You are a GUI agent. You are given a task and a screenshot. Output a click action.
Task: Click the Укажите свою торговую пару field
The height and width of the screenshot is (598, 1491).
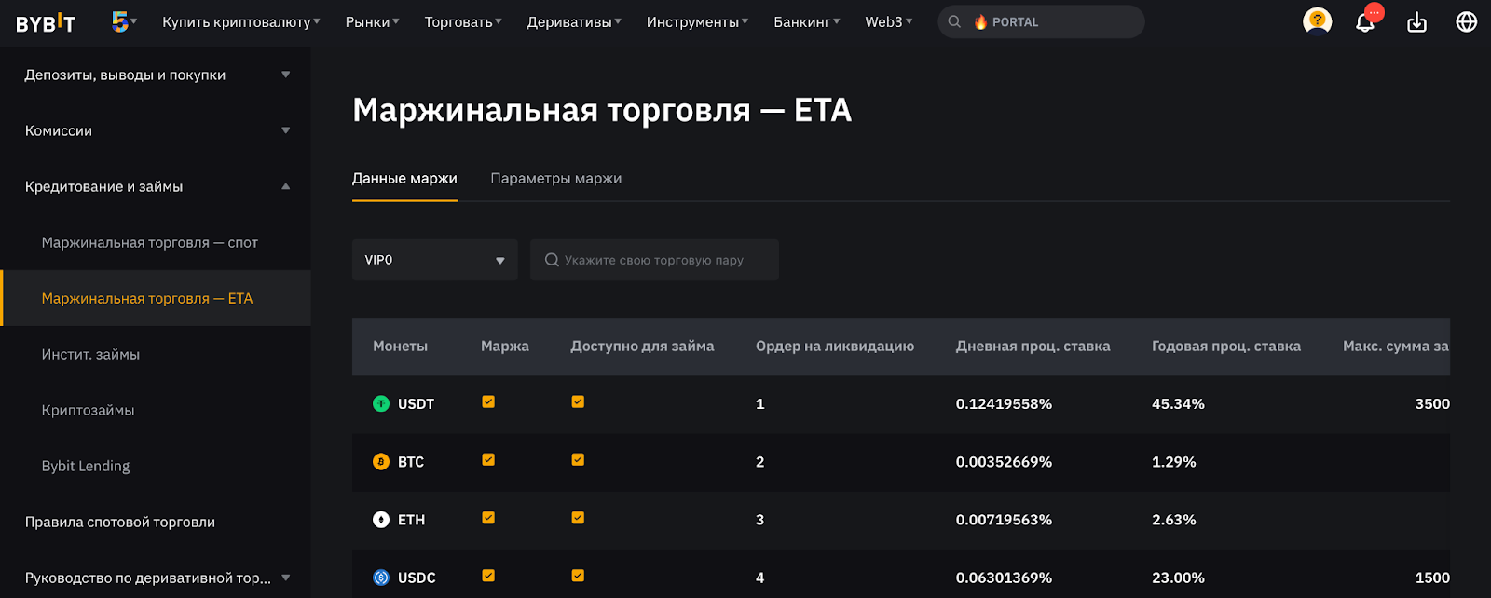(654, 260)
